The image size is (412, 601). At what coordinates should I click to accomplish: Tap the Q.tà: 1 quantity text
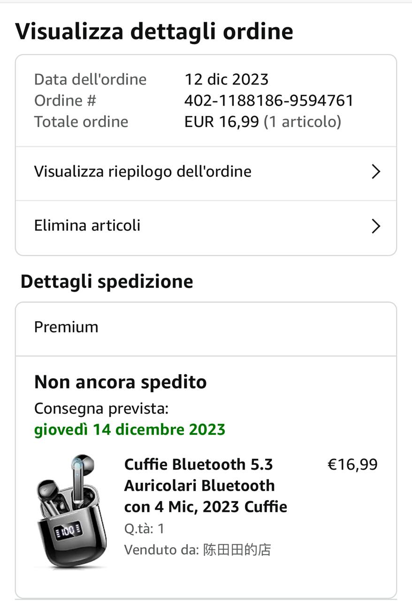point(144,529)
